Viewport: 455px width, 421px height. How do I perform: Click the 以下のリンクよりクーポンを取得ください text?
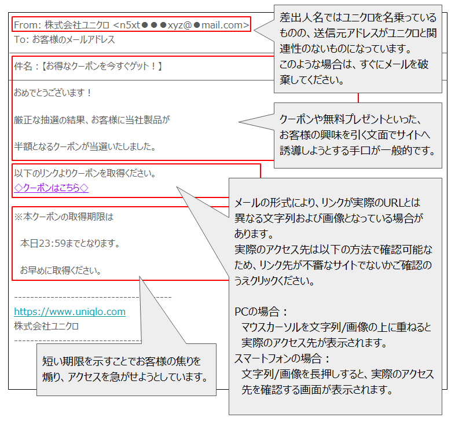(x=86, y=173)
